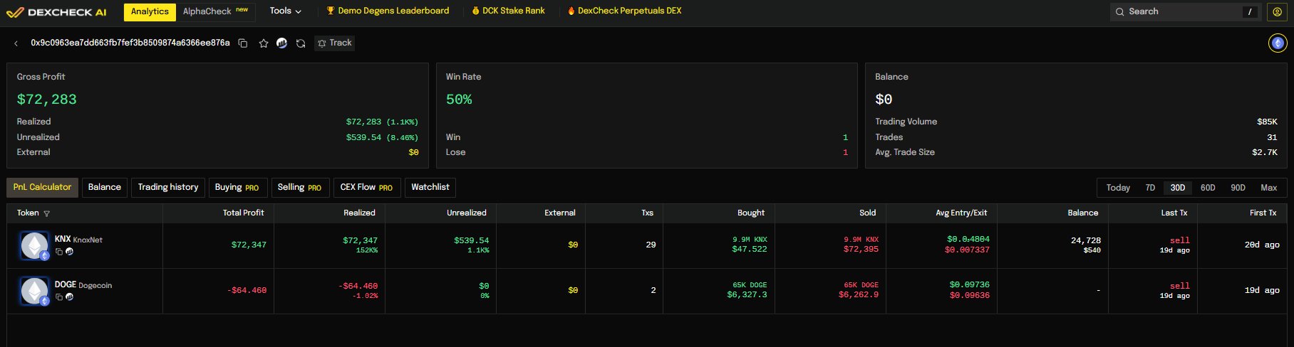The width and height of the screenshot is (1294, 347).
Task: Copy the KNX token address
Action: [59, 252]
